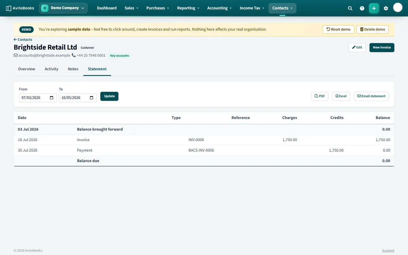Click the Charges column header
Image resolution: width=408 pixels, height=255 pixels.
pyautogui.click(x=289, y=118)
